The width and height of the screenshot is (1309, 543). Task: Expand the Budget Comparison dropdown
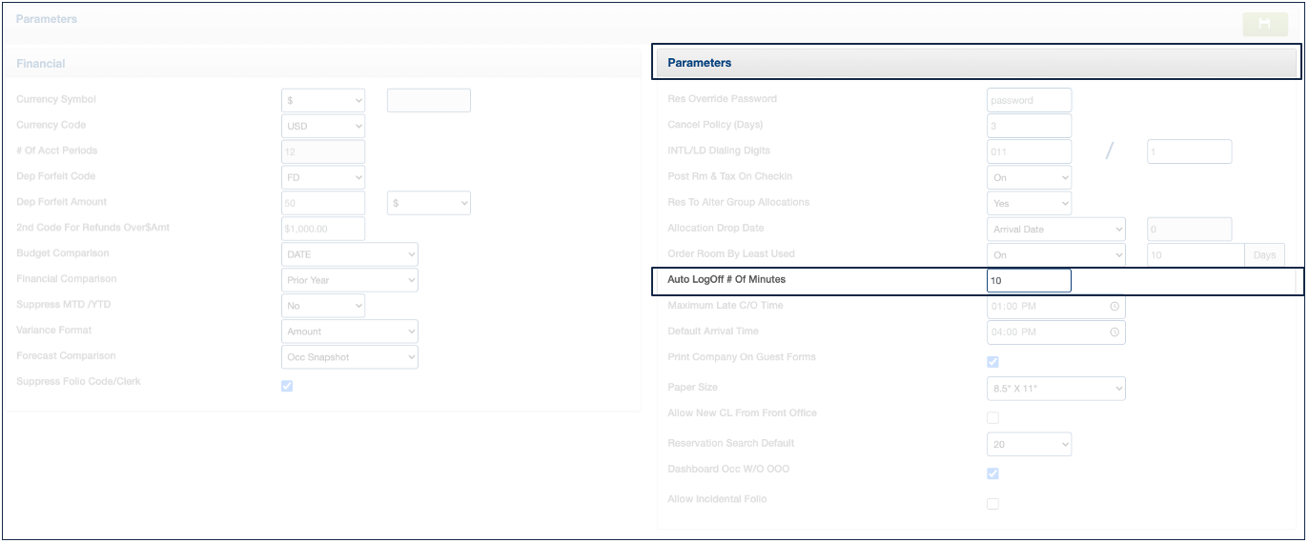tap(350, 254)
